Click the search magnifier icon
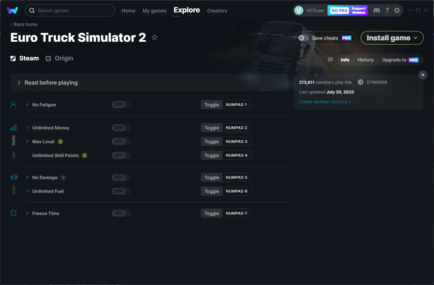 [32, 10]
